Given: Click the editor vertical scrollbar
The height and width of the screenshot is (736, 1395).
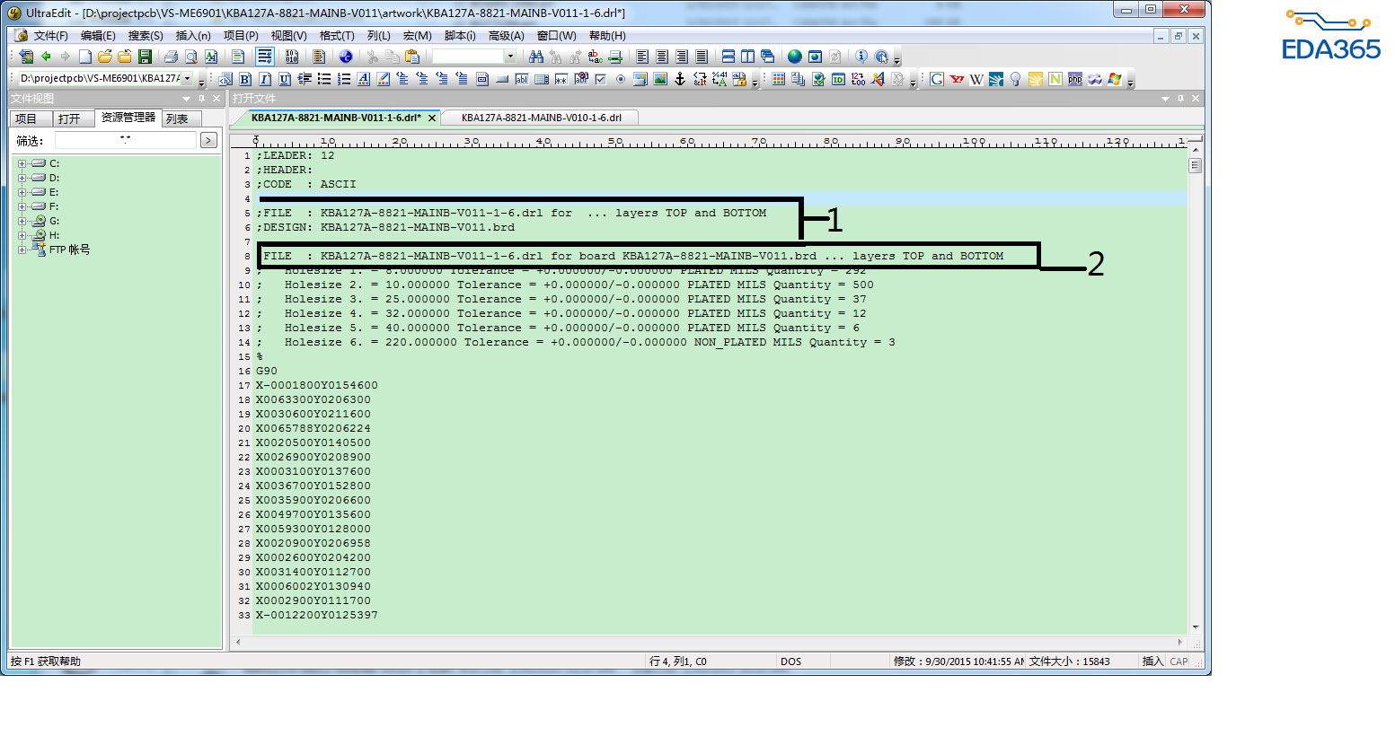Looking at the screenshot, I should click(x=1195, y=388).
